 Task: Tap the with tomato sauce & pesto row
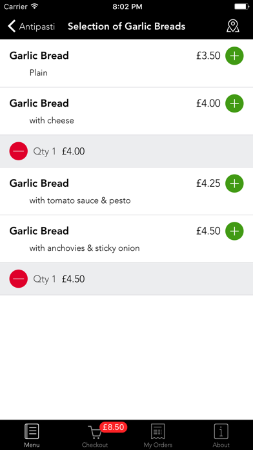click(x=126, y=191)
